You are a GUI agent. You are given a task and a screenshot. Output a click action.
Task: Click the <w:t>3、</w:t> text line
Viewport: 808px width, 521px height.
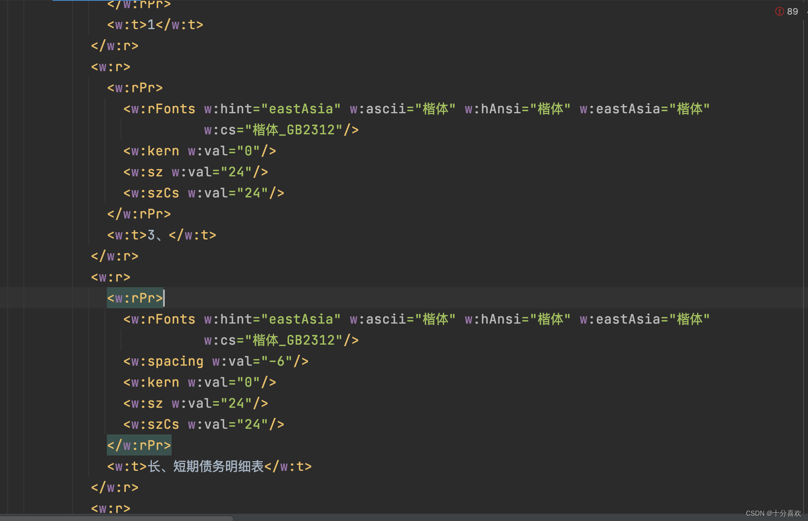162,235
